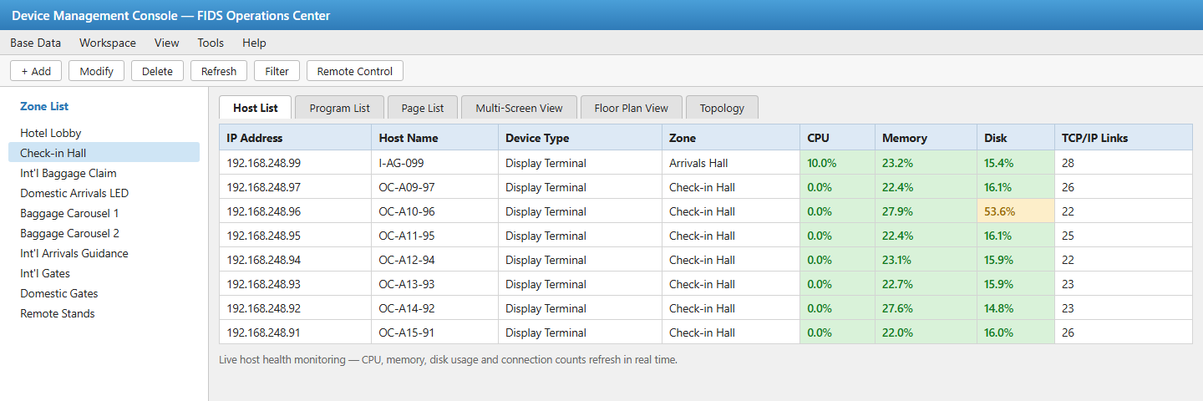Select host name OC-A11-95
Image resolution: width=1203 pixels, height=401 pixels.
click(x=435, y=236)
